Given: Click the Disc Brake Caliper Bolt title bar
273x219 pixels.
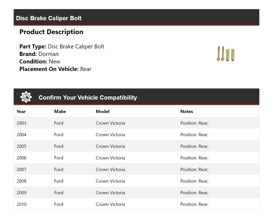Looking at the screenshot, I should 49,18.
